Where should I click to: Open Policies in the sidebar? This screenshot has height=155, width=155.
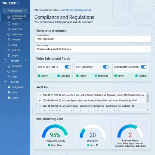click(15, 24)
